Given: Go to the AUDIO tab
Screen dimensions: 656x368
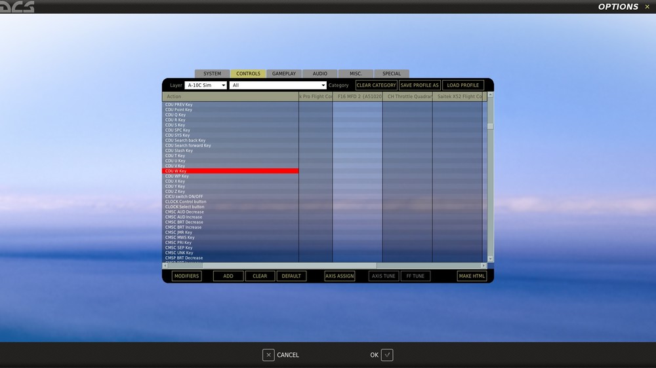Looking at the screenshot, I should (320, 73).
